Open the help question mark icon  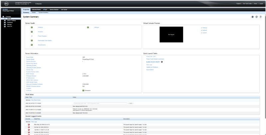pos(261,17)
